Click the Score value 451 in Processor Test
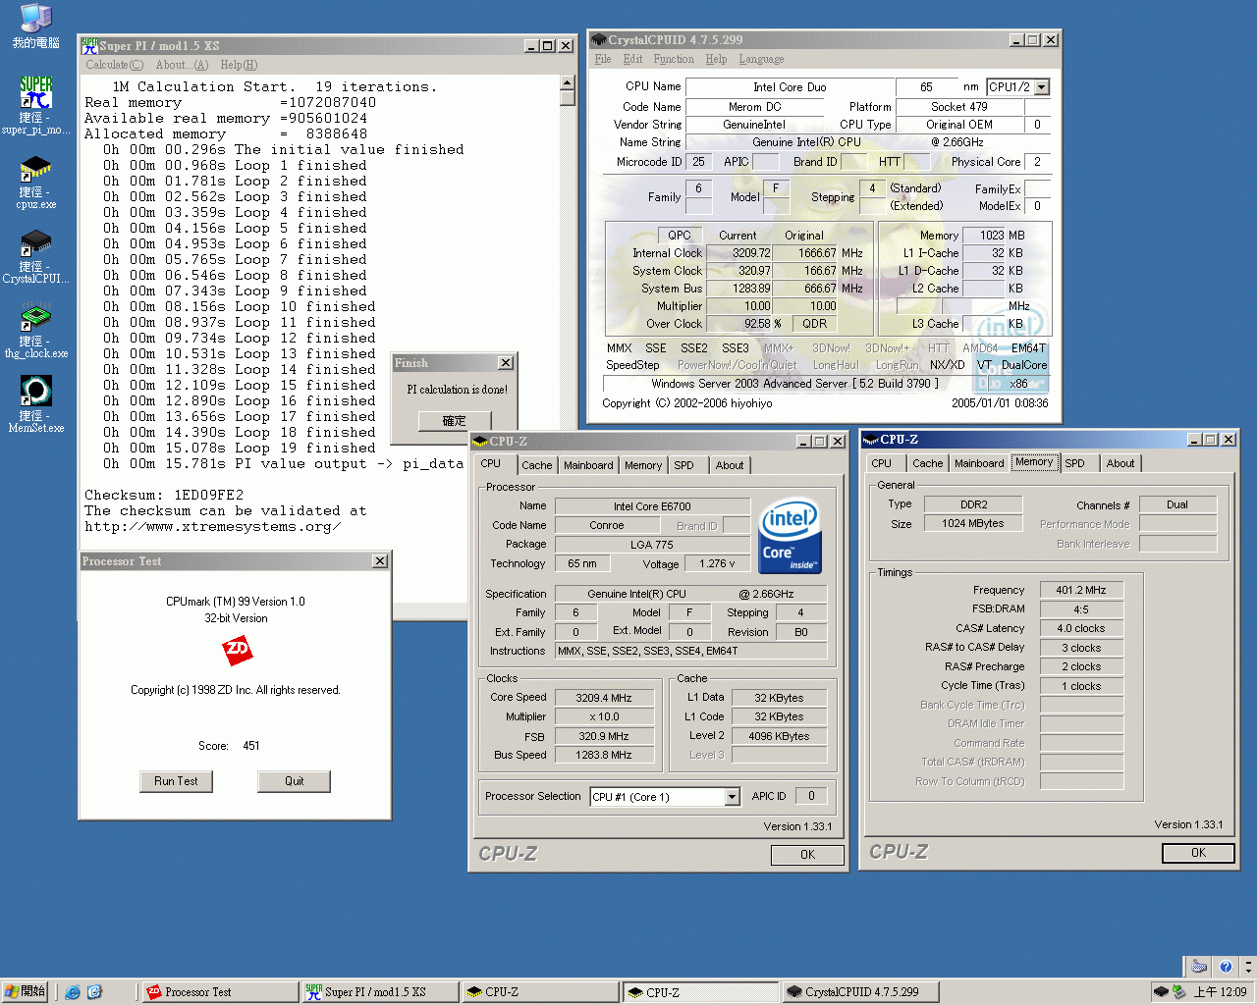The image size is (1257, 1005). click(251, 746)
